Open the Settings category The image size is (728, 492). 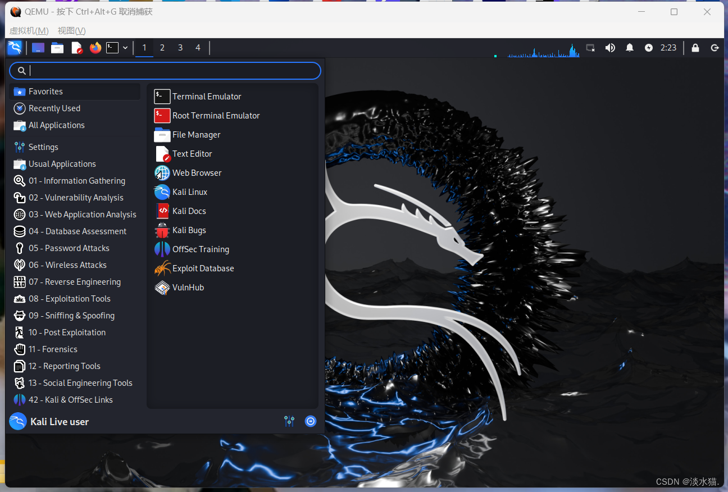[75, 147]
